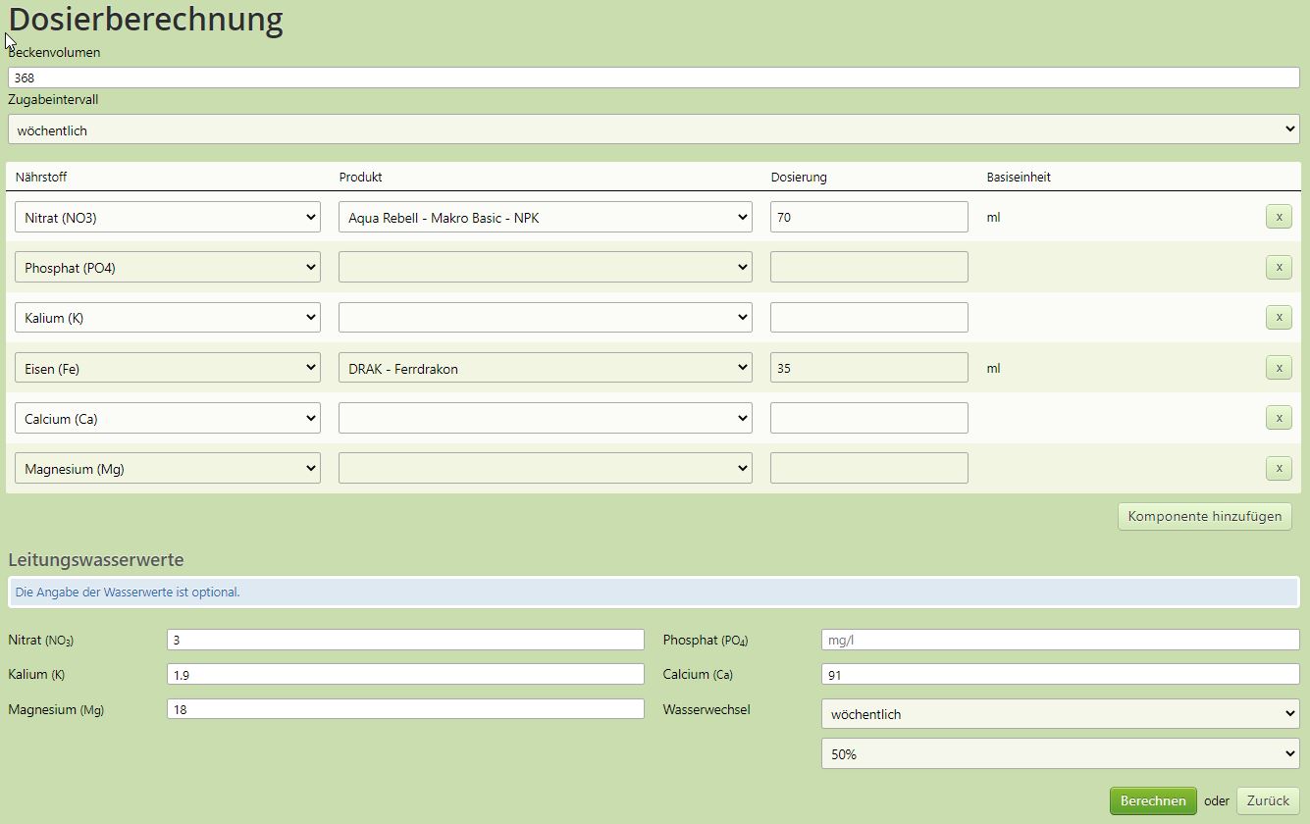
Task: Click the Produkt column header
Action: 360,177
